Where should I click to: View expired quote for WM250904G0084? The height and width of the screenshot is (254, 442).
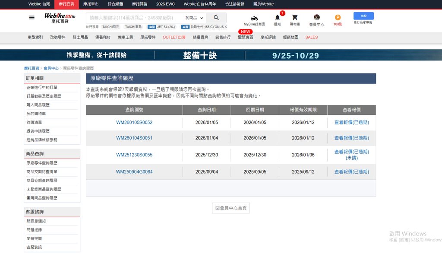[x=351, y=172]
